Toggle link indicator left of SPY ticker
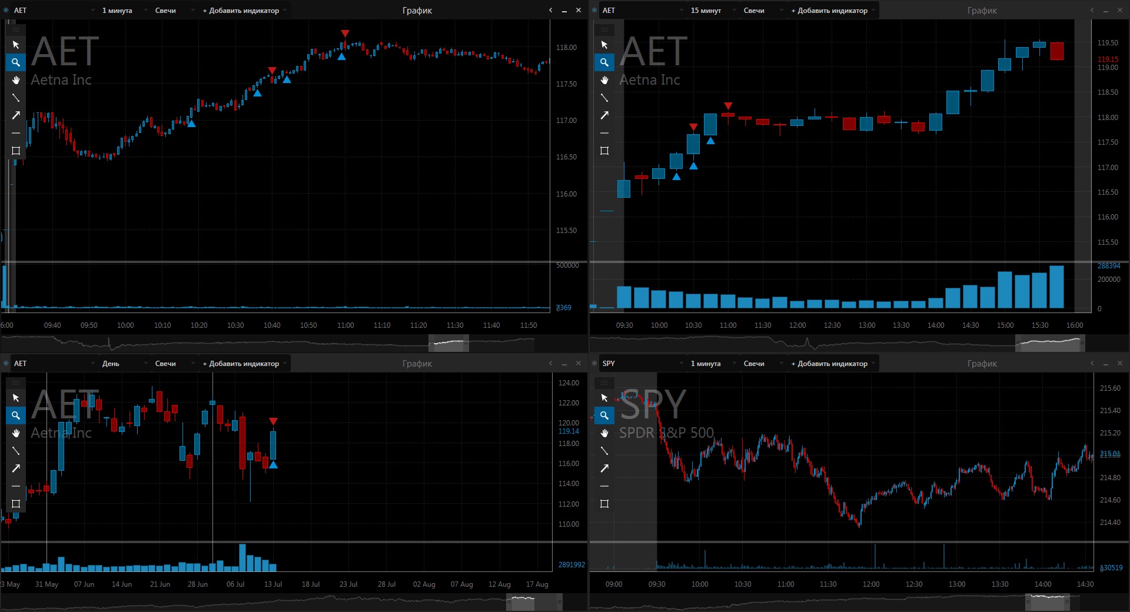1130x612 pixels. point(594,364)
